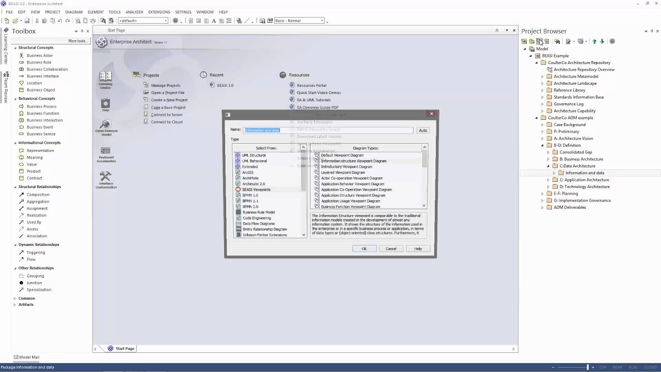Click the green Move Down arrow
Screen dimensions: 661x372
click(602, 41)
